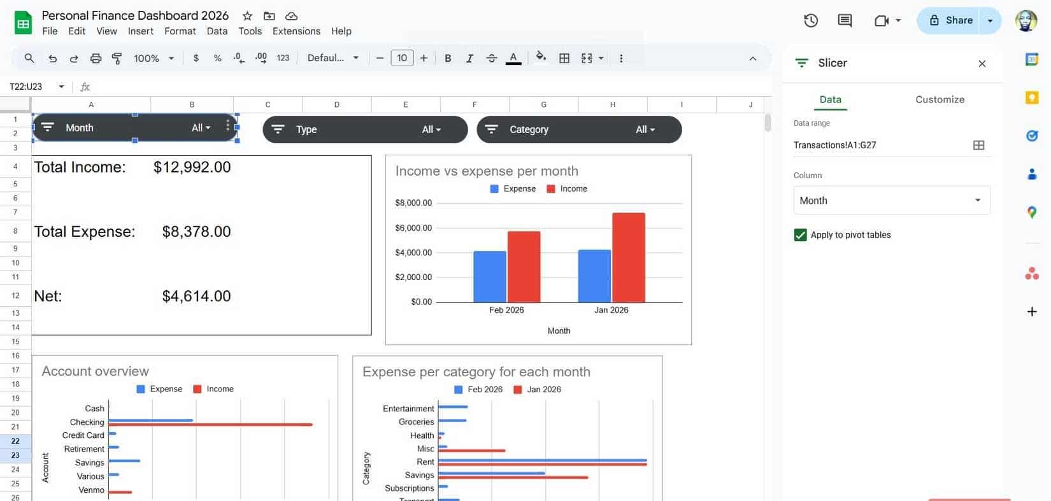Star the Personal Finance Dashboard document
Screen dimensions: 1051x501
point(248,16)
